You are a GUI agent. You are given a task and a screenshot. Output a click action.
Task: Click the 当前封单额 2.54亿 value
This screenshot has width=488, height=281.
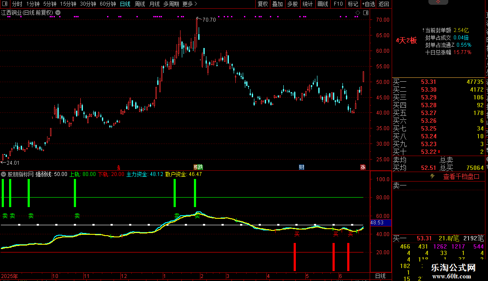[461, 30]
